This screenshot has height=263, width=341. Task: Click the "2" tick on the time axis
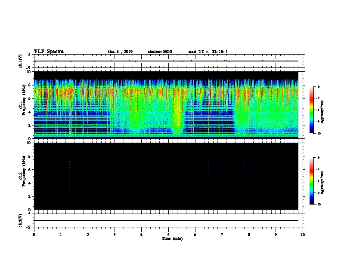pos(88,235)
